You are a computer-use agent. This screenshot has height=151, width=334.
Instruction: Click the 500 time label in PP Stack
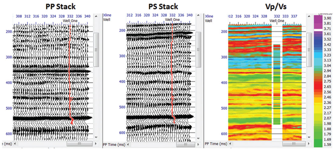[x=8, y=108]
